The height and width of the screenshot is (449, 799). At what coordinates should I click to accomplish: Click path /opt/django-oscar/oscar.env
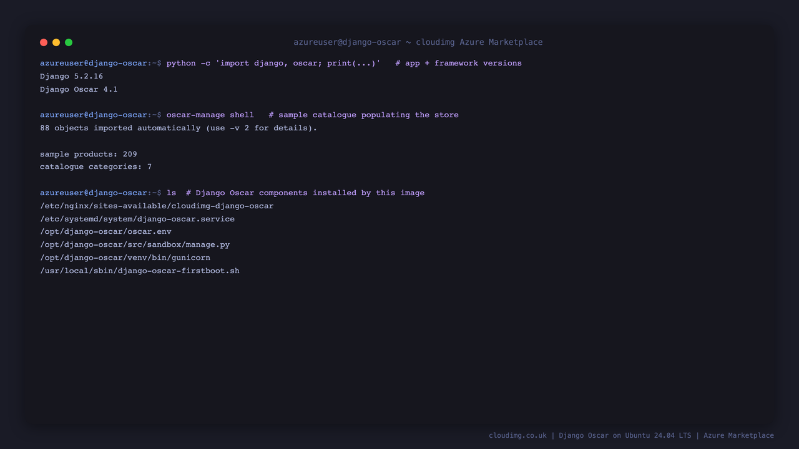[105, 231]
